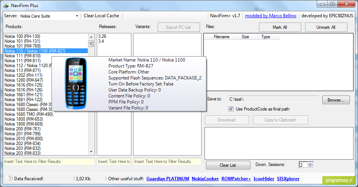
Task: Click the Mark All button
Action: pyautogui.click(x=280, y=27)
